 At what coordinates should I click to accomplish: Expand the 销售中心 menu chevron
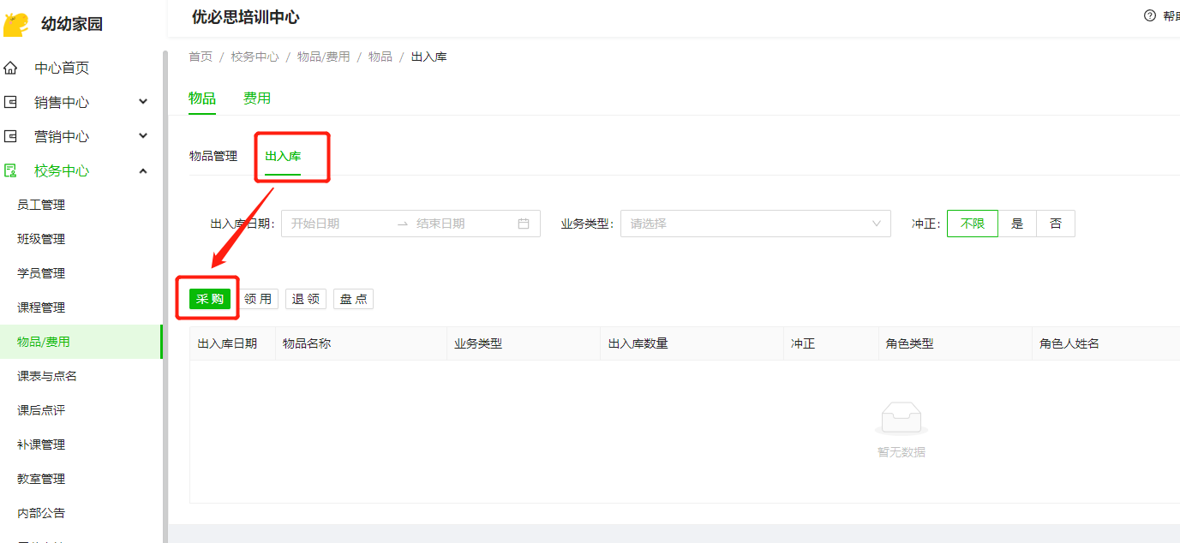coord(143,102)
